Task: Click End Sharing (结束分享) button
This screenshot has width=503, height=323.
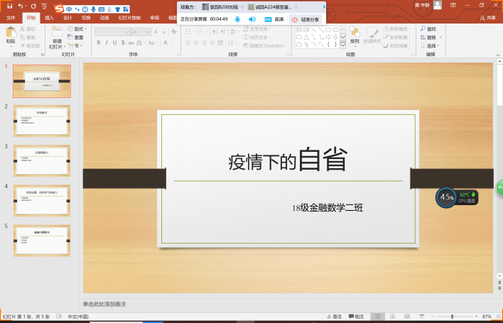Action: pyautogui.click(x=305, y=19)
